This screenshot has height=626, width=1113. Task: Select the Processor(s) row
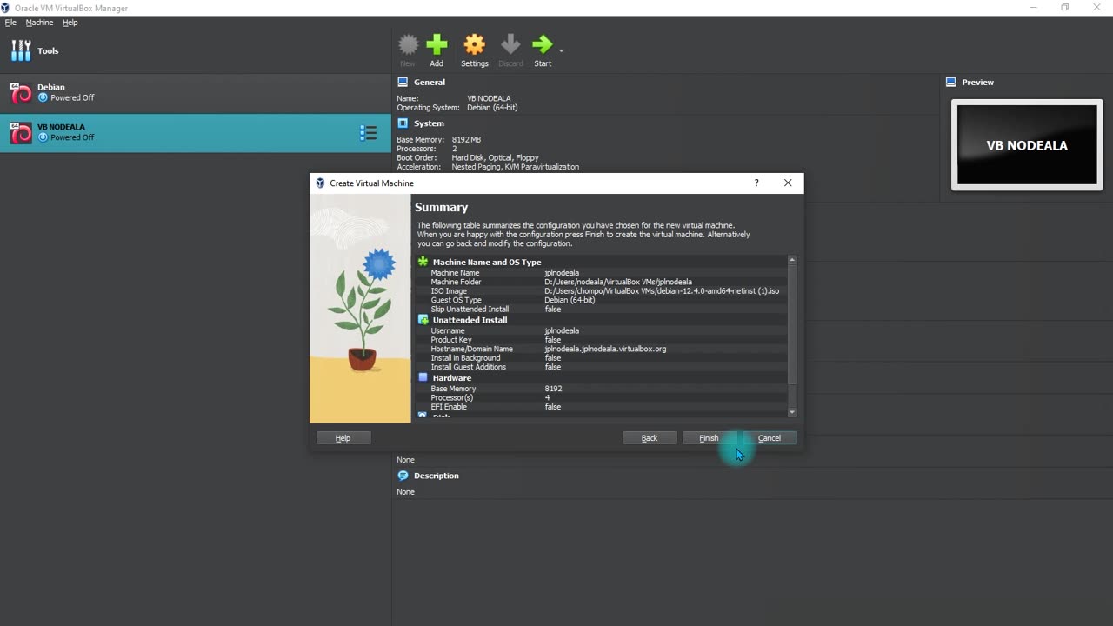pos(602,397)
